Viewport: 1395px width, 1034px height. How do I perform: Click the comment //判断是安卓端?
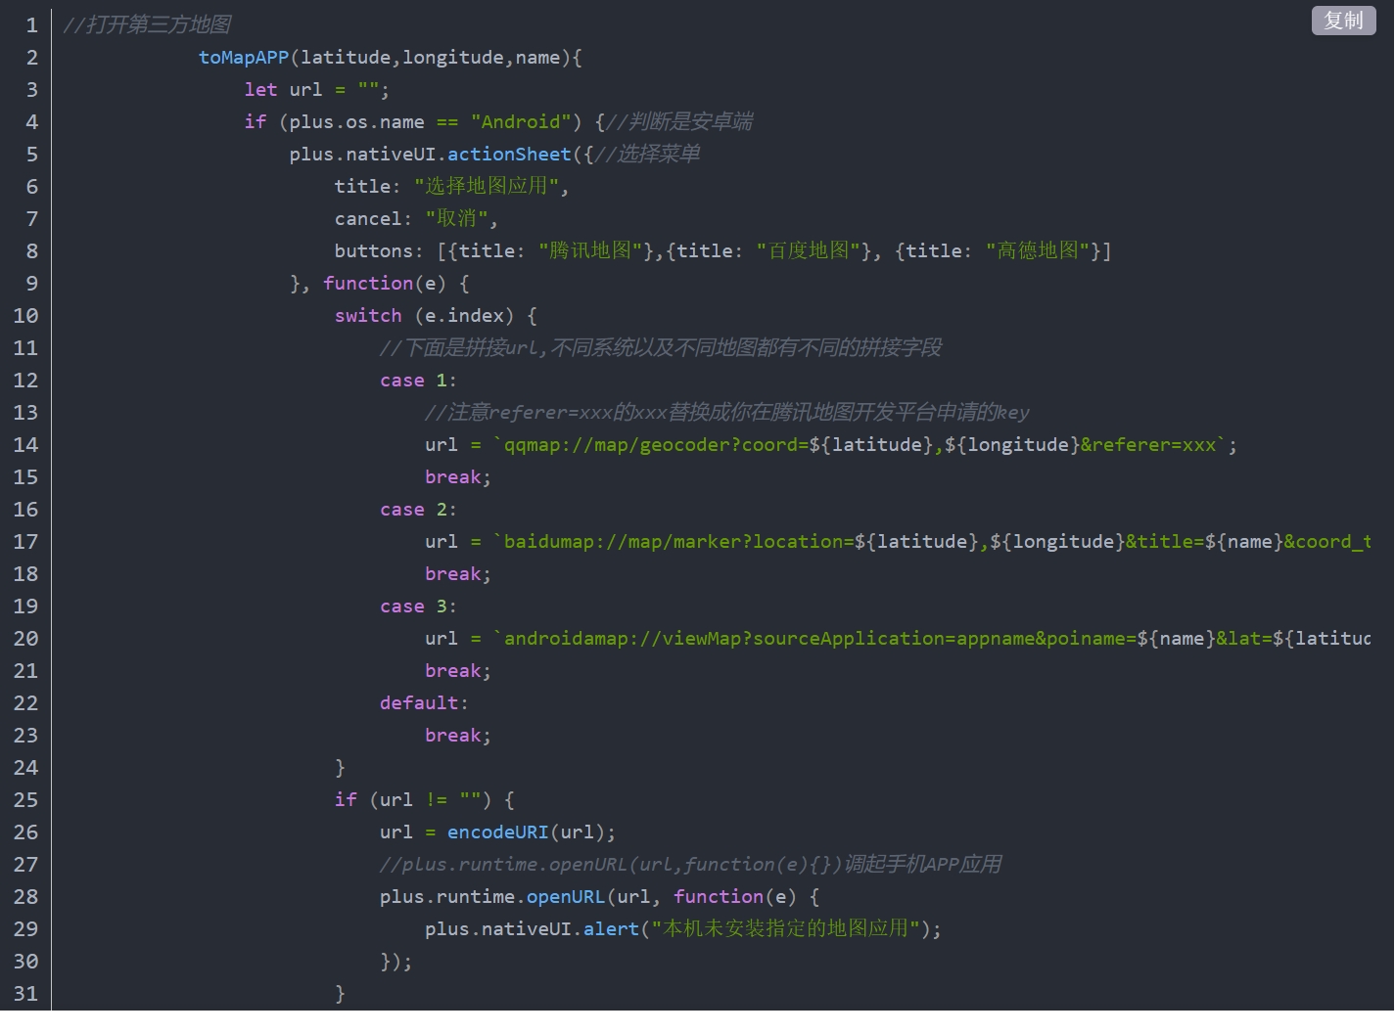click(679, 121)
